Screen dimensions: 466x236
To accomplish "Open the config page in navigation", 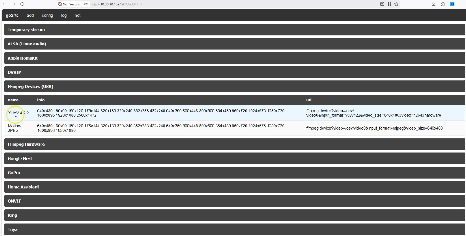I will pyautogui.click(x=47, y=15).
